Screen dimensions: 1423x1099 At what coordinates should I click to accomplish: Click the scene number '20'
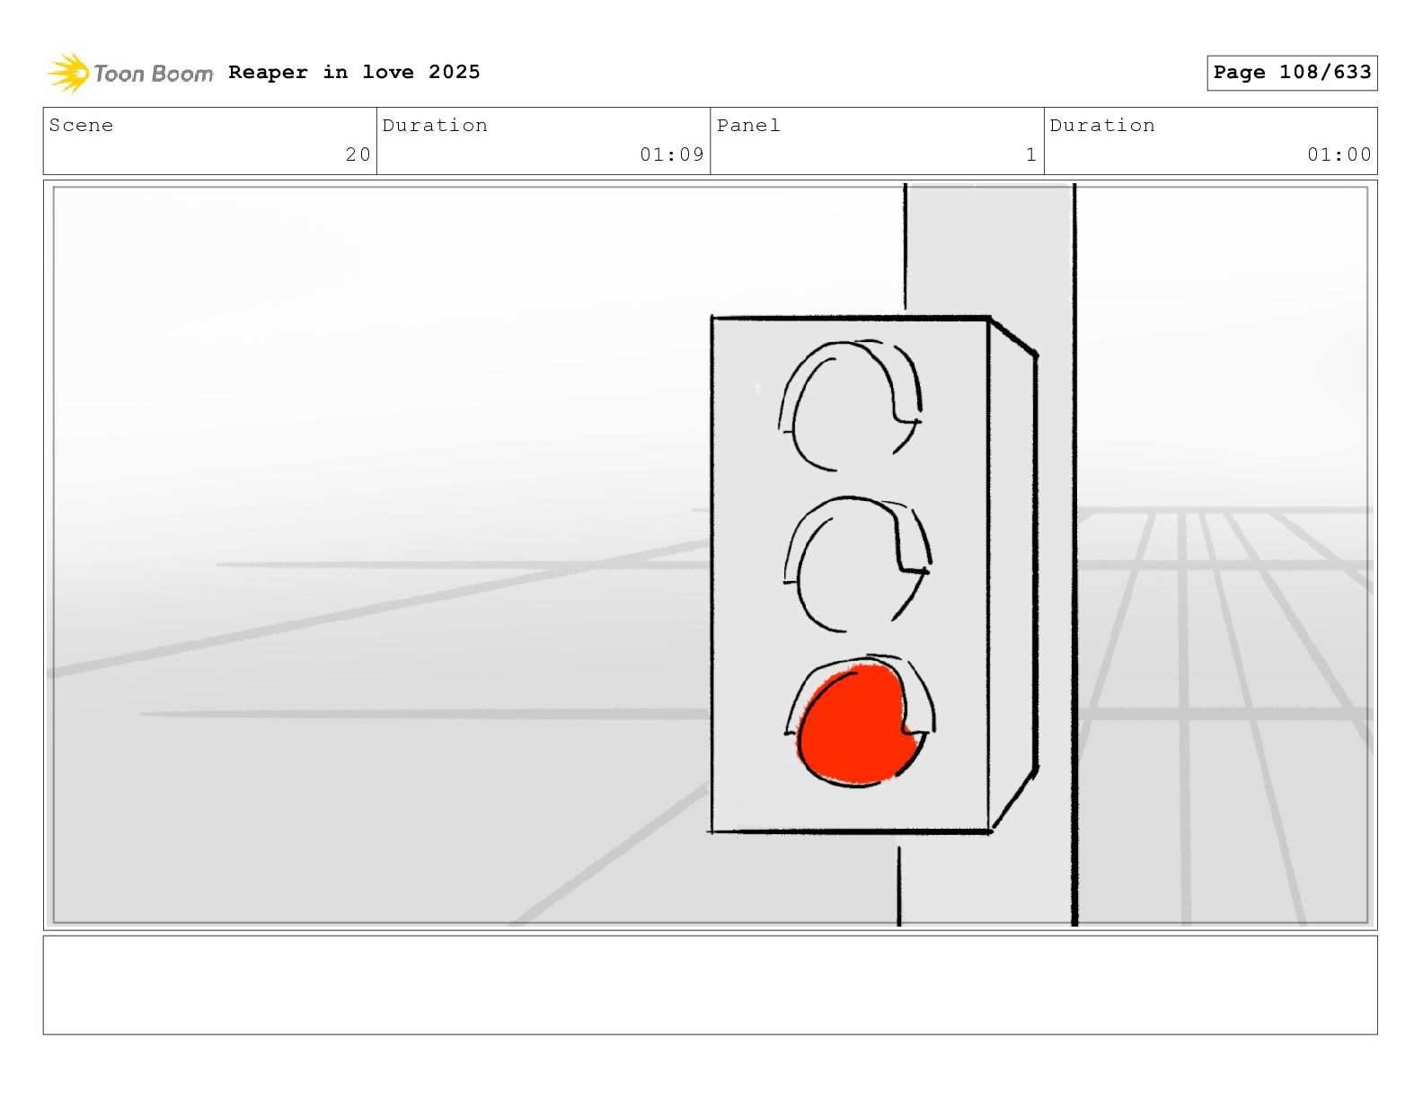(x=358, y=154)
